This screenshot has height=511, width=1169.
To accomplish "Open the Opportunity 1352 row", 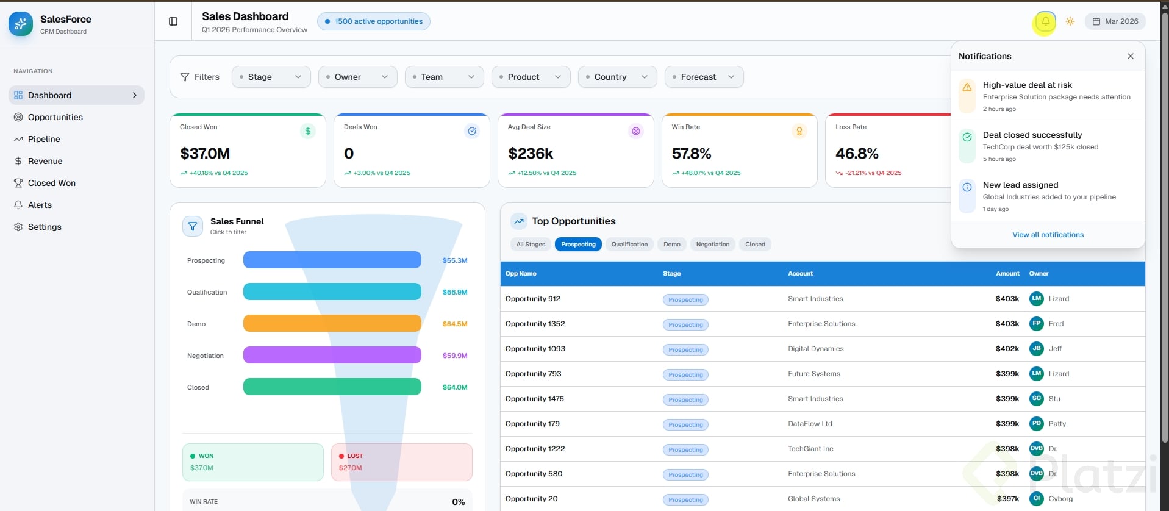I will [823, 324].
